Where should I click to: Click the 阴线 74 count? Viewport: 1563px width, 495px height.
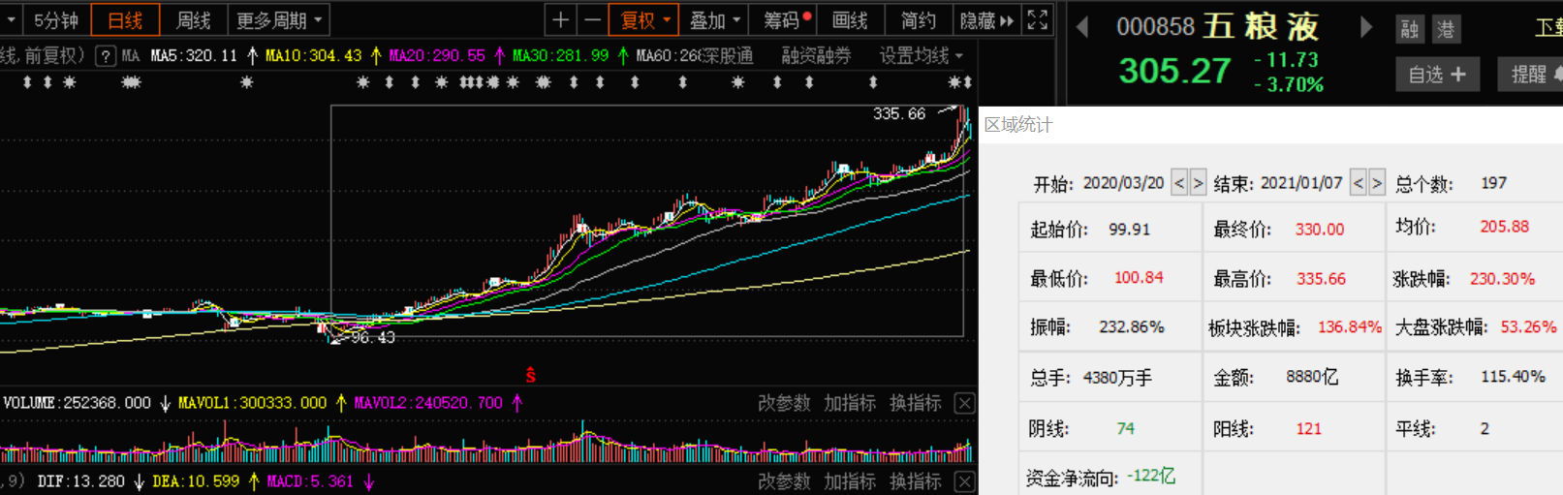click(x=1125, y=429)
